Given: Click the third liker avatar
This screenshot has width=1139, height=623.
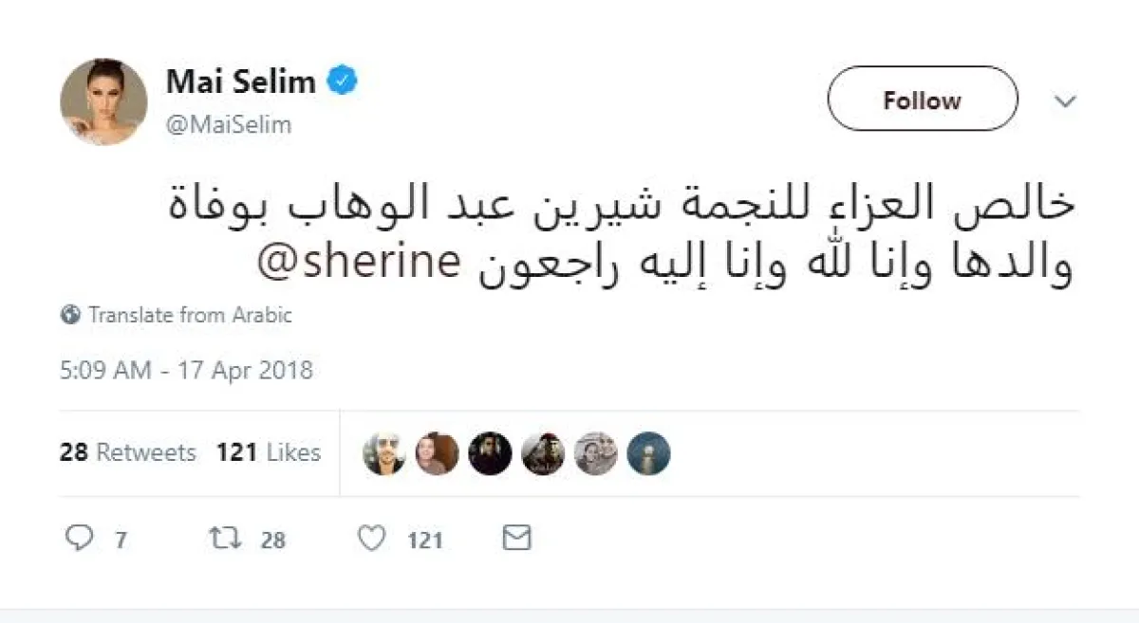Looking at the screenshot, I should (x=490, y=453).
